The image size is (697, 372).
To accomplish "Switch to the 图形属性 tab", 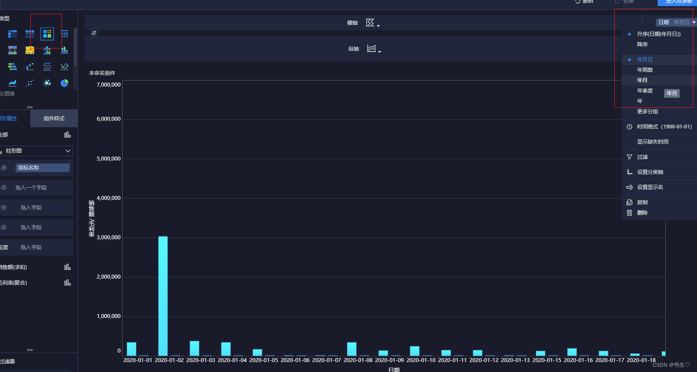I will (9, 119).
